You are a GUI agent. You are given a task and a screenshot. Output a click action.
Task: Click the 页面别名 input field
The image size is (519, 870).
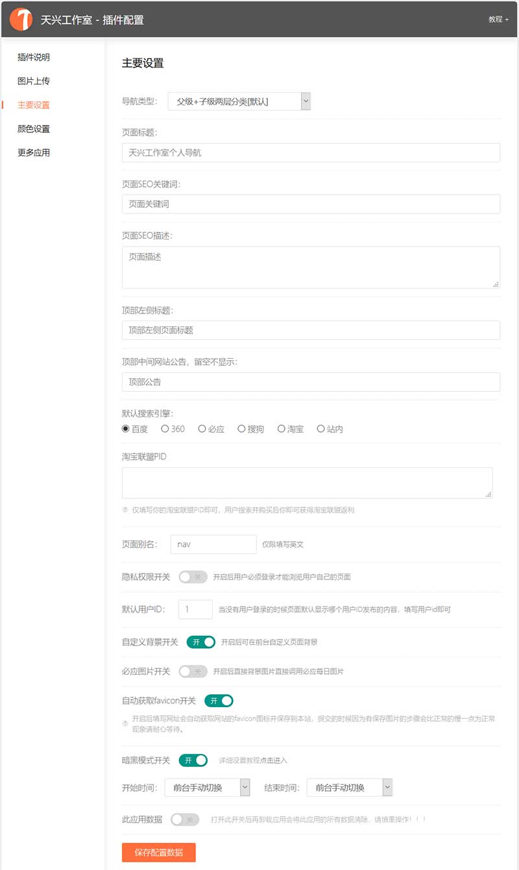pos(213,544)
